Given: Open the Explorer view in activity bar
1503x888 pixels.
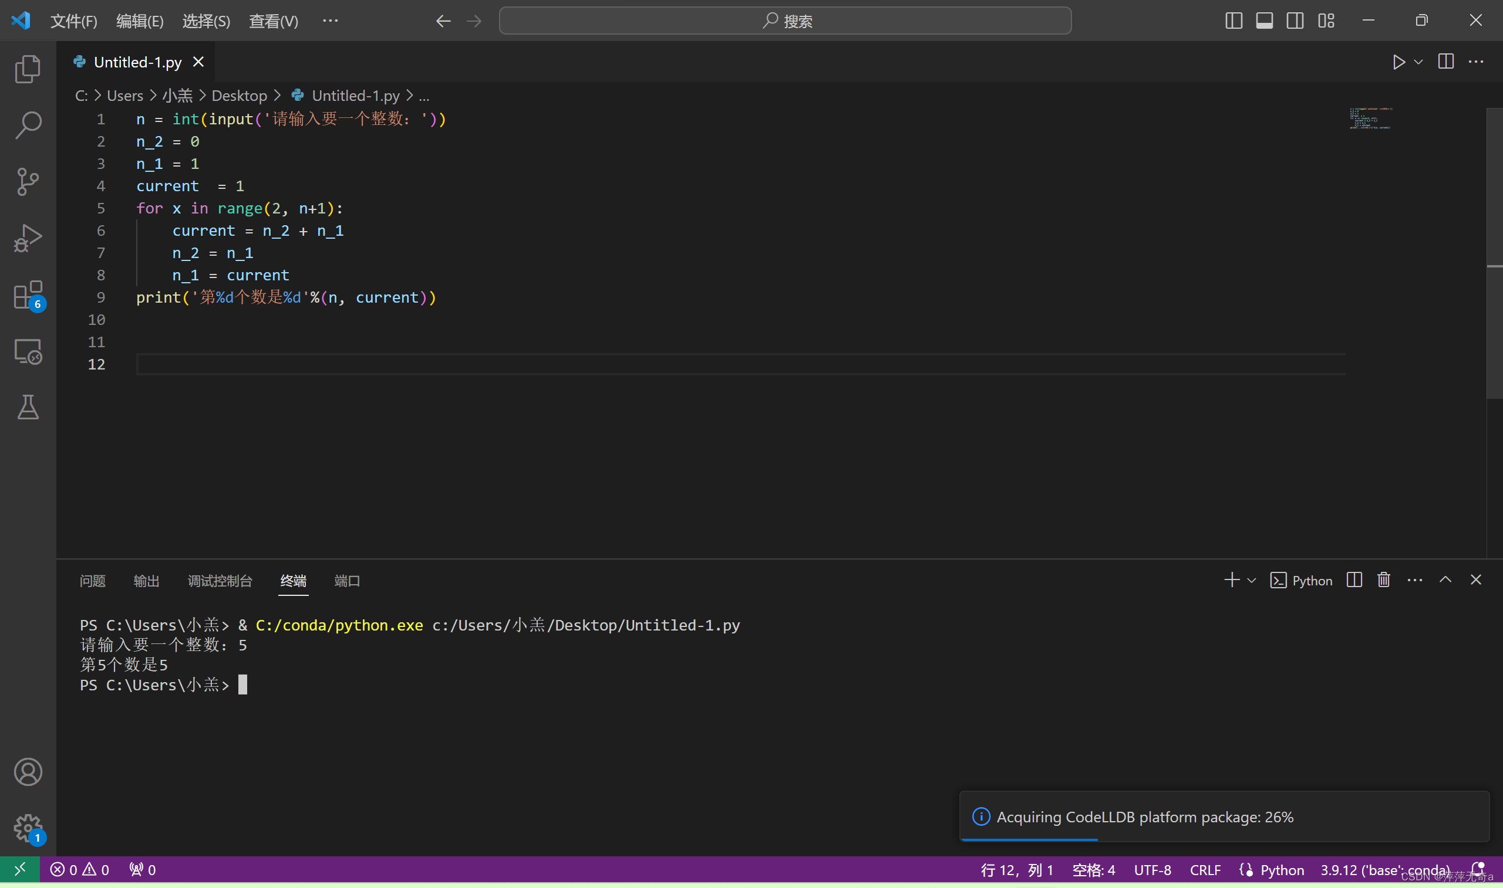Looking at the screenshot, I should pyautogui.click(x=28, y=69).
